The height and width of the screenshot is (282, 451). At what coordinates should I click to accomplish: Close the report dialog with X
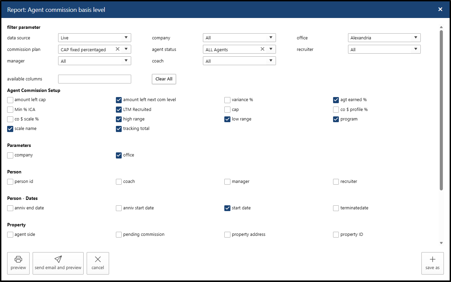pyautogui.click(x=440, y=10)
